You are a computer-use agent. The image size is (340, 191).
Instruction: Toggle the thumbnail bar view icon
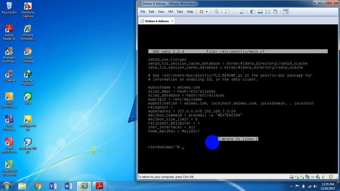tap(260, 12)
